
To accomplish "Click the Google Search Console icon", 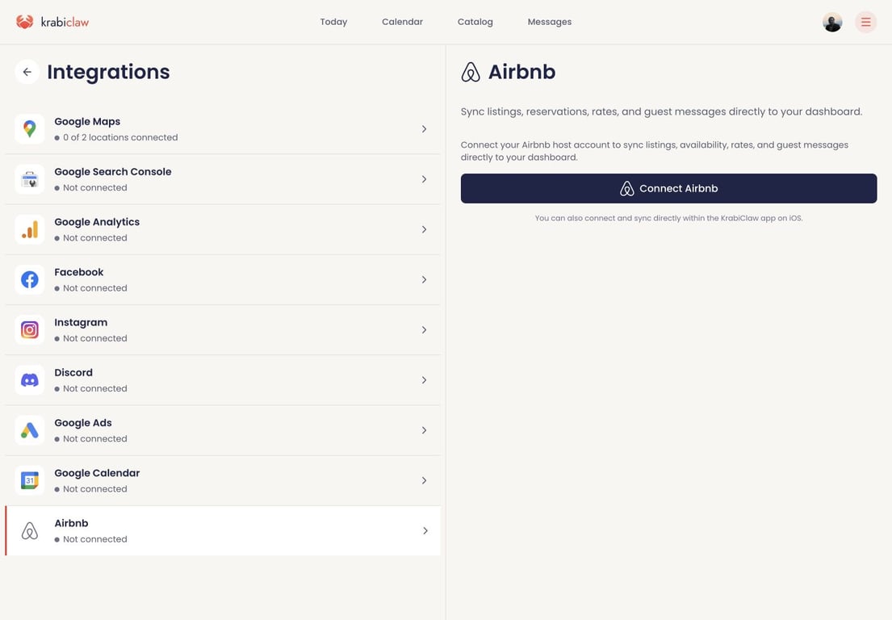I will tap(30, 179).
